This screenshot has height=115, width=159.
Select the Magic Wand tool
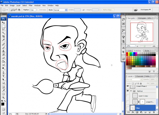click(3, 33)
